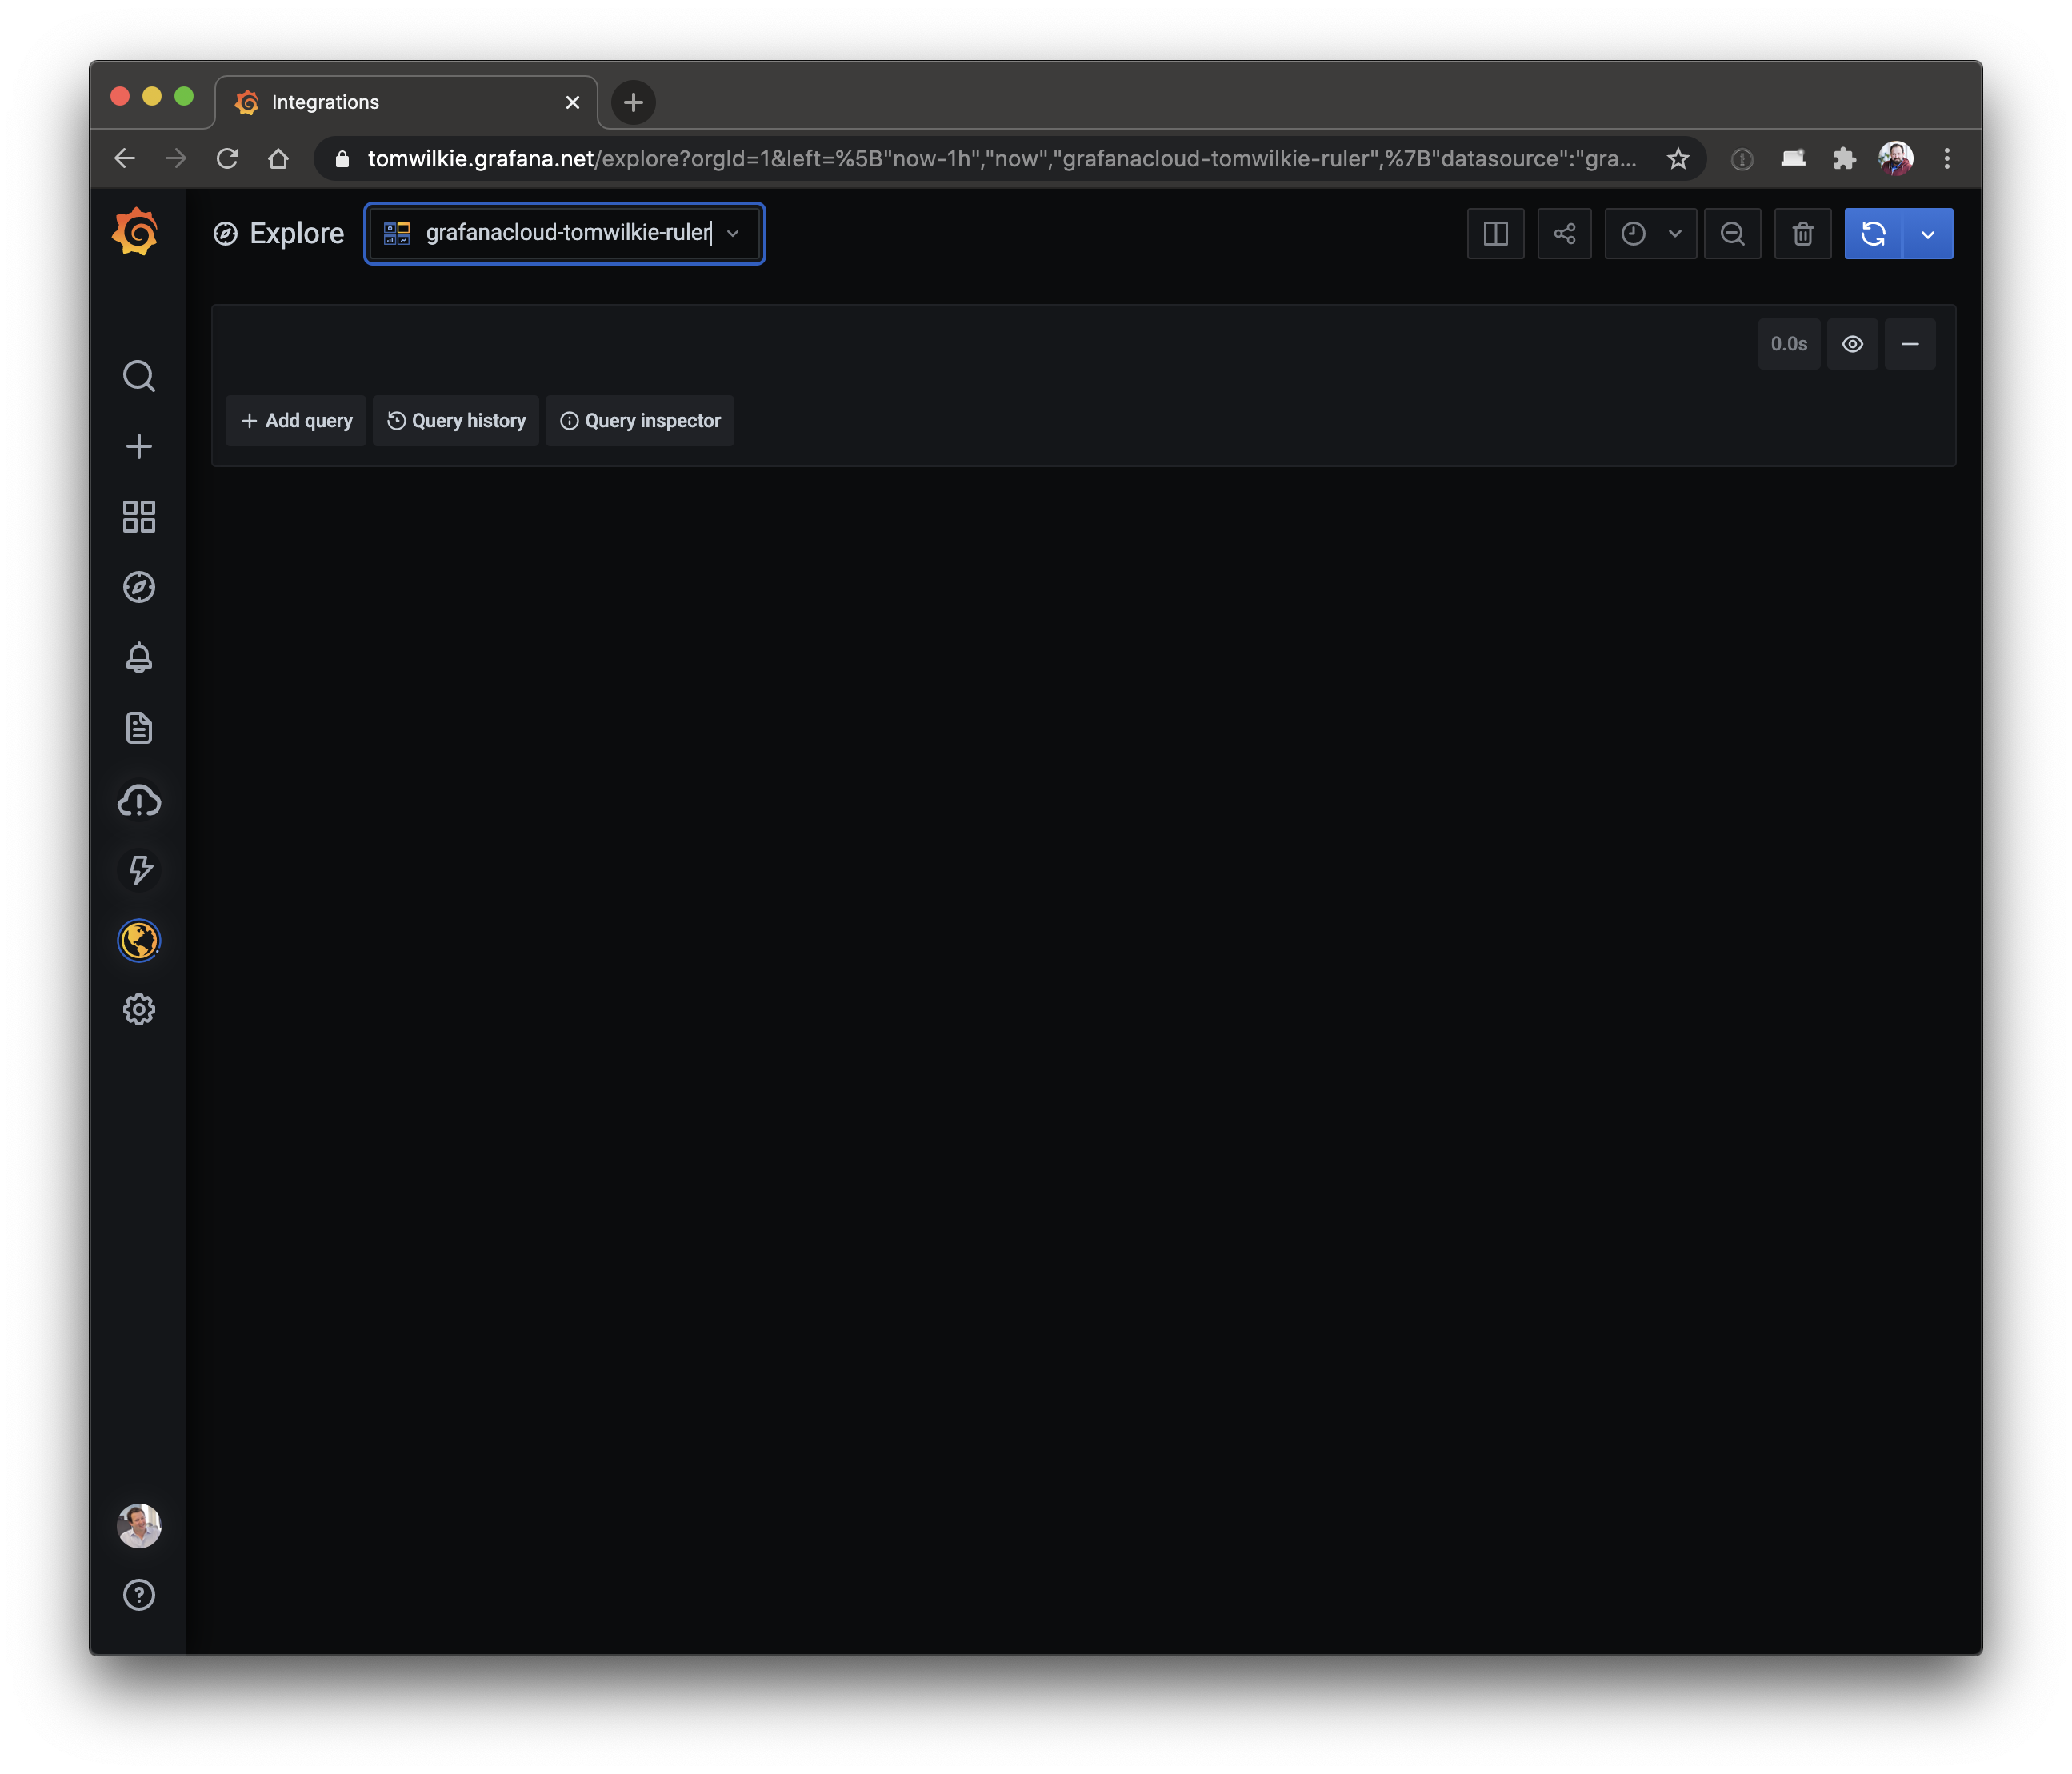2072x1774 pixels.
Task: Open the Configuration gear icon
Action: coord(138,1010)
